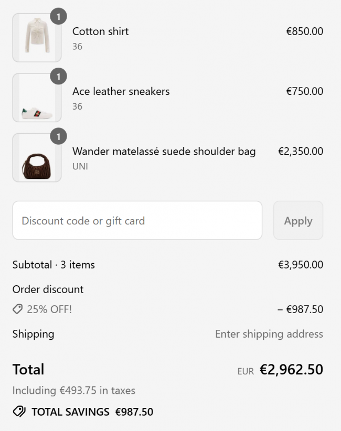Click the discount tag icon beside 25% OFF
Screen dimensions: 341x431
pyautogui.click(x=18, y=309)
